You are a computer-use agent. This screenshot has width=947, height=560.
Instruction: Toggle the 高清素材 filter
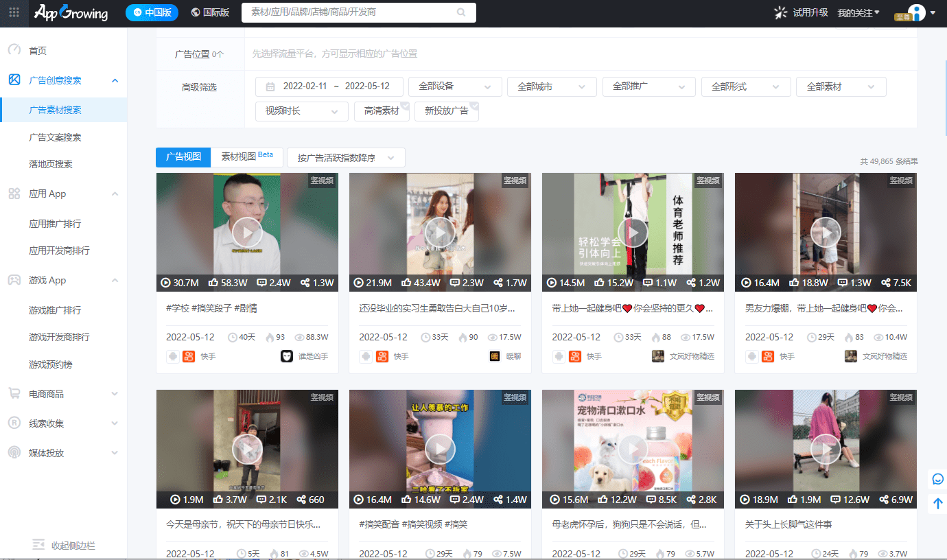382,110
